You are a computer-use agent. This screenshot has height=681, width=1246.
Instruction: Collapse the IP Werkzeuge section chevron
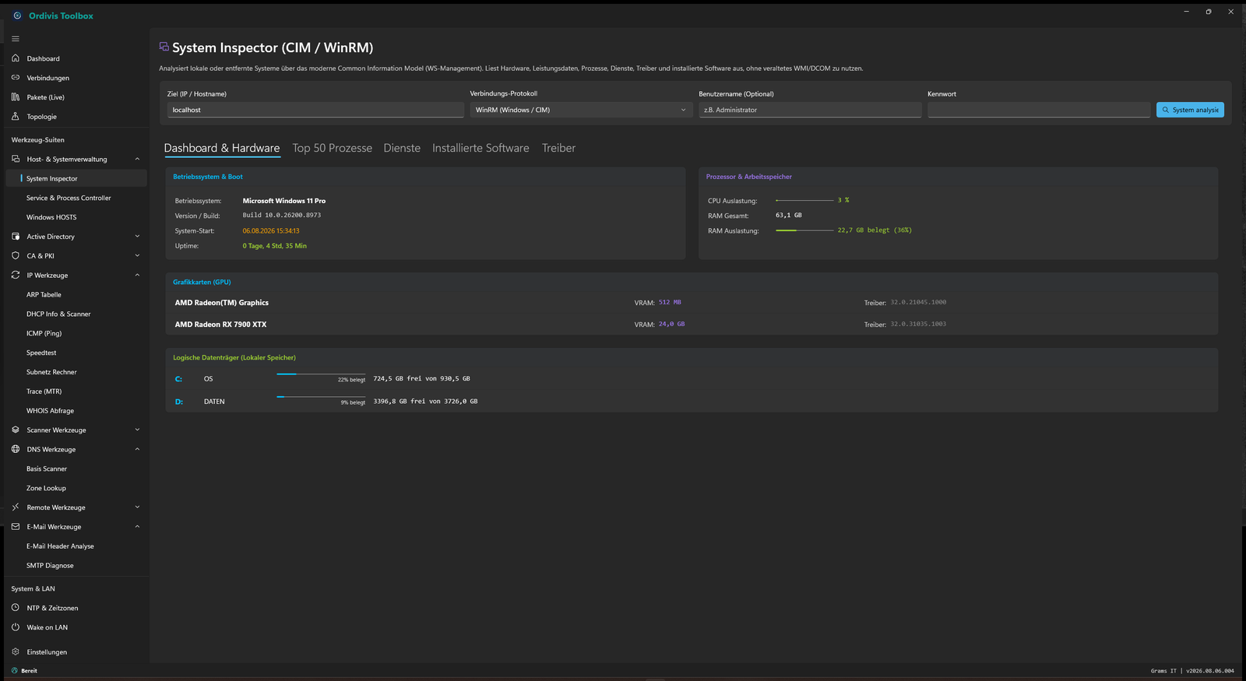[137, 276]
